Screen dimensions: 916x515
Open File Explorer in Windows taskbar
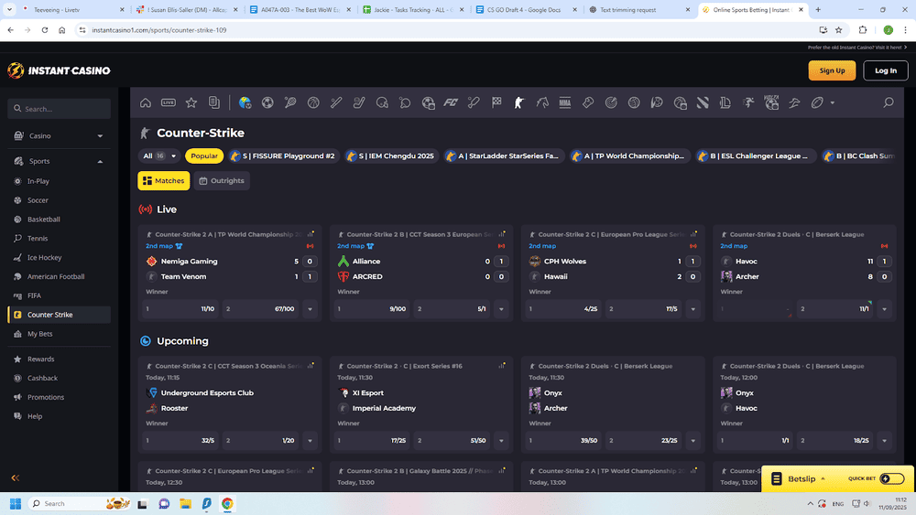(x=185, y=503)
